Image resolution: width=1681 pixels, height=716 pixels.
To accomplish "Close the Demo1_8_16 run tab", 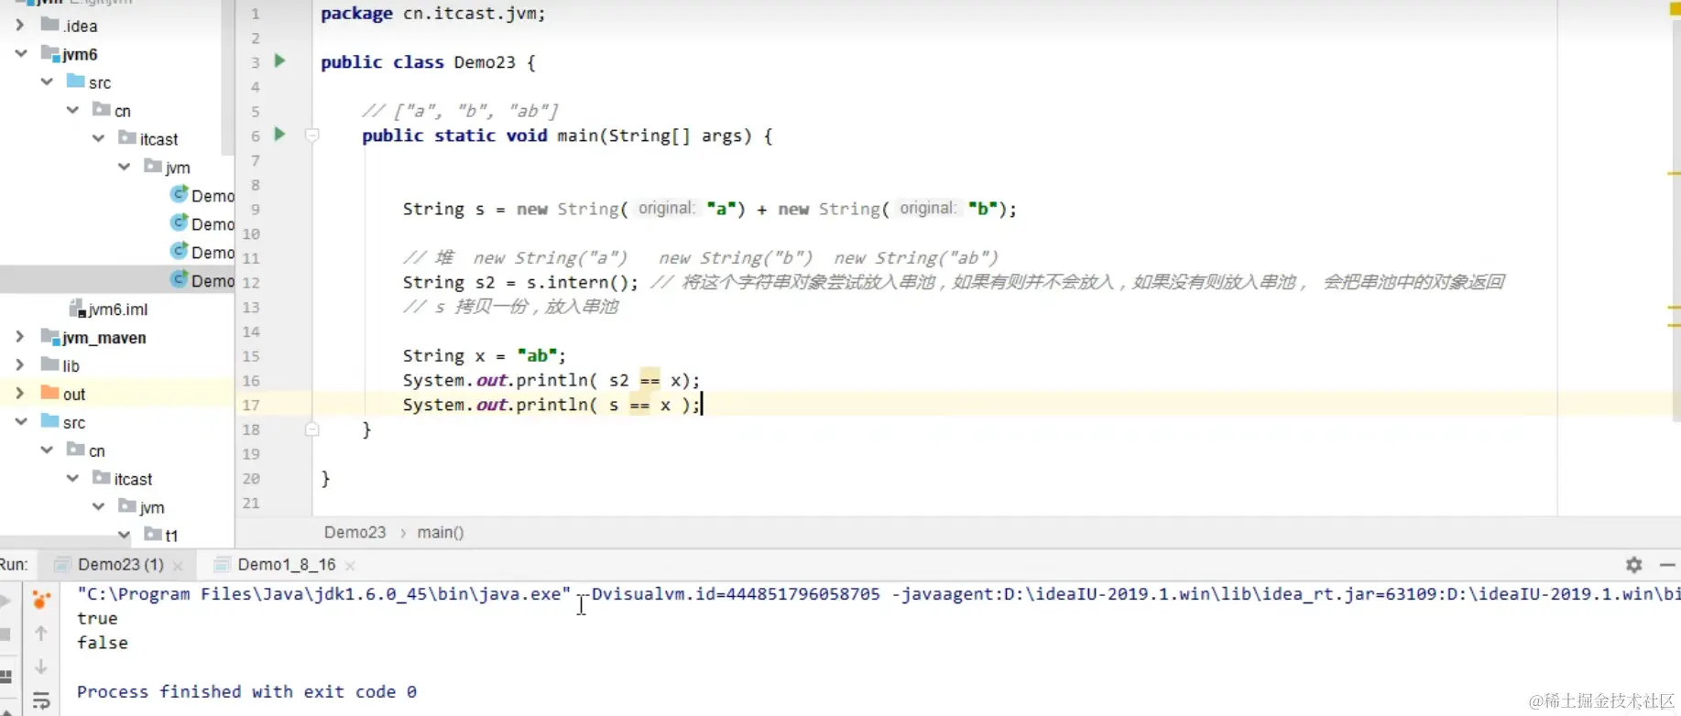I will pyautogui.click(x=350, y=566).
